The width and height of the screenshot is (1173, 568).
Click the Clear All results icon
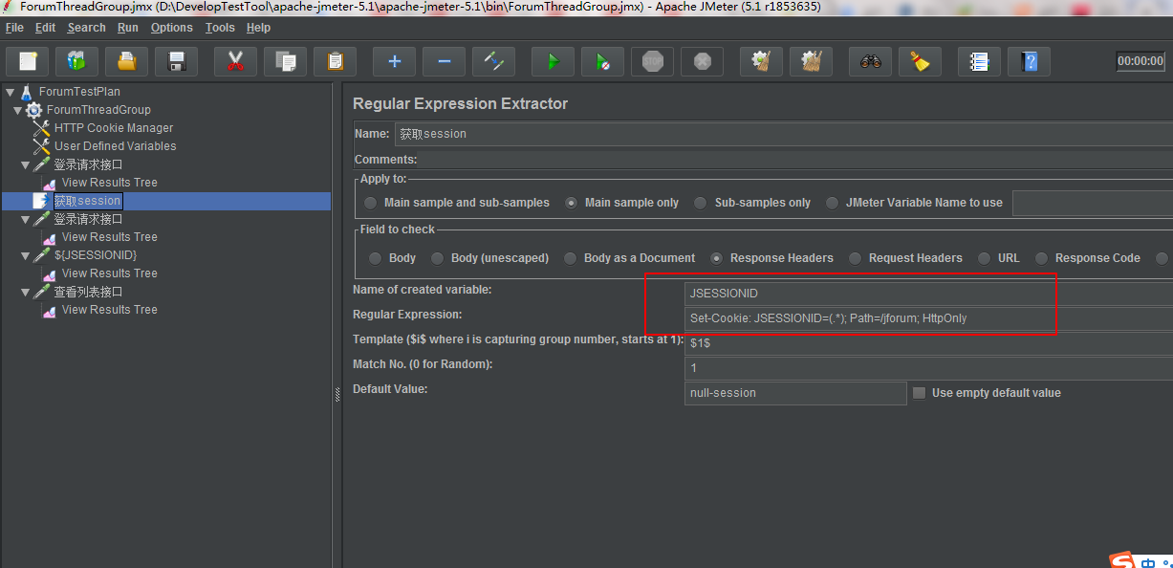[811, 61]
